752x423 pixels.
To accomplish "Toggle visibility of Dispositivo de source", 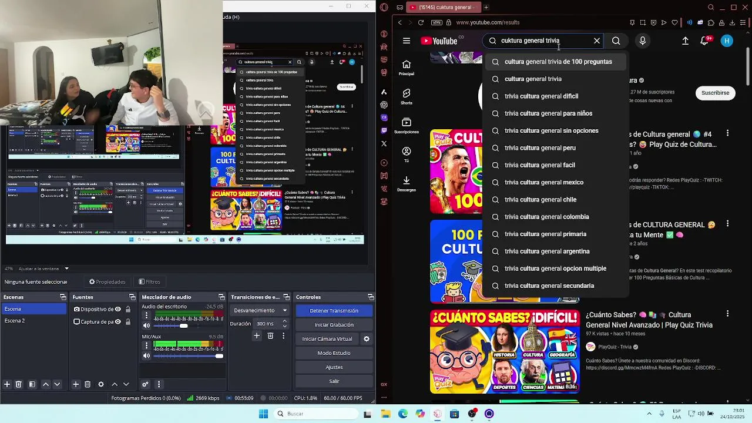I will 118,309.
